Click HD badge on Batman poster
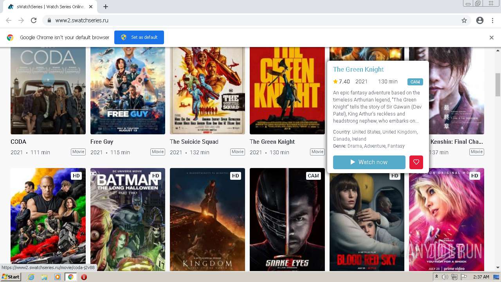 156,176
